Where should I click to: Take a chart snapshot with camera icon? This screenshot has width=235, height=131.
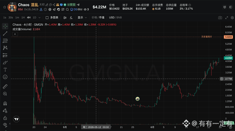point(220,18)
